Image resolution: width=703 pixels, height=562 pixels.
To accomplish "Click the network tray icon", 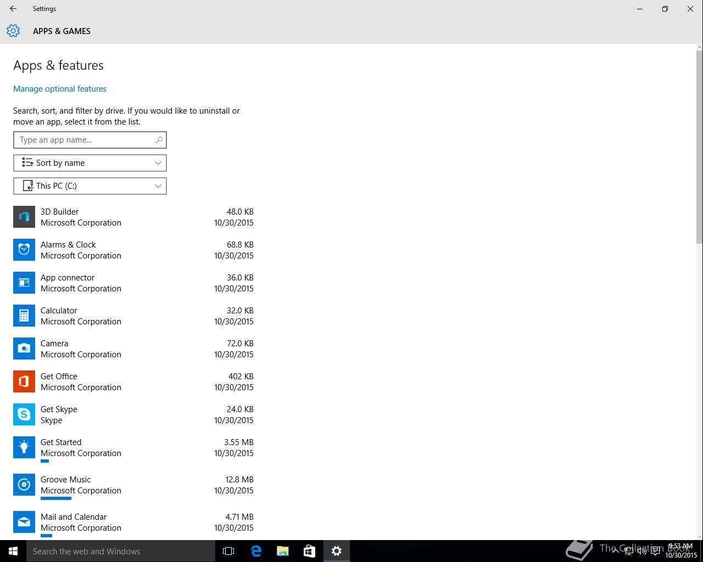I will 629,551.
